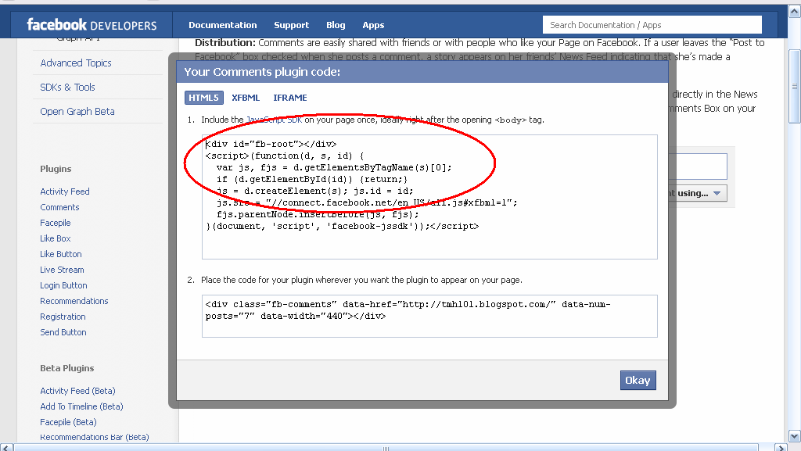Screen dimensions: 801x451
Task: Click the vertical scrollbar thumb
Action: (795, 86)
